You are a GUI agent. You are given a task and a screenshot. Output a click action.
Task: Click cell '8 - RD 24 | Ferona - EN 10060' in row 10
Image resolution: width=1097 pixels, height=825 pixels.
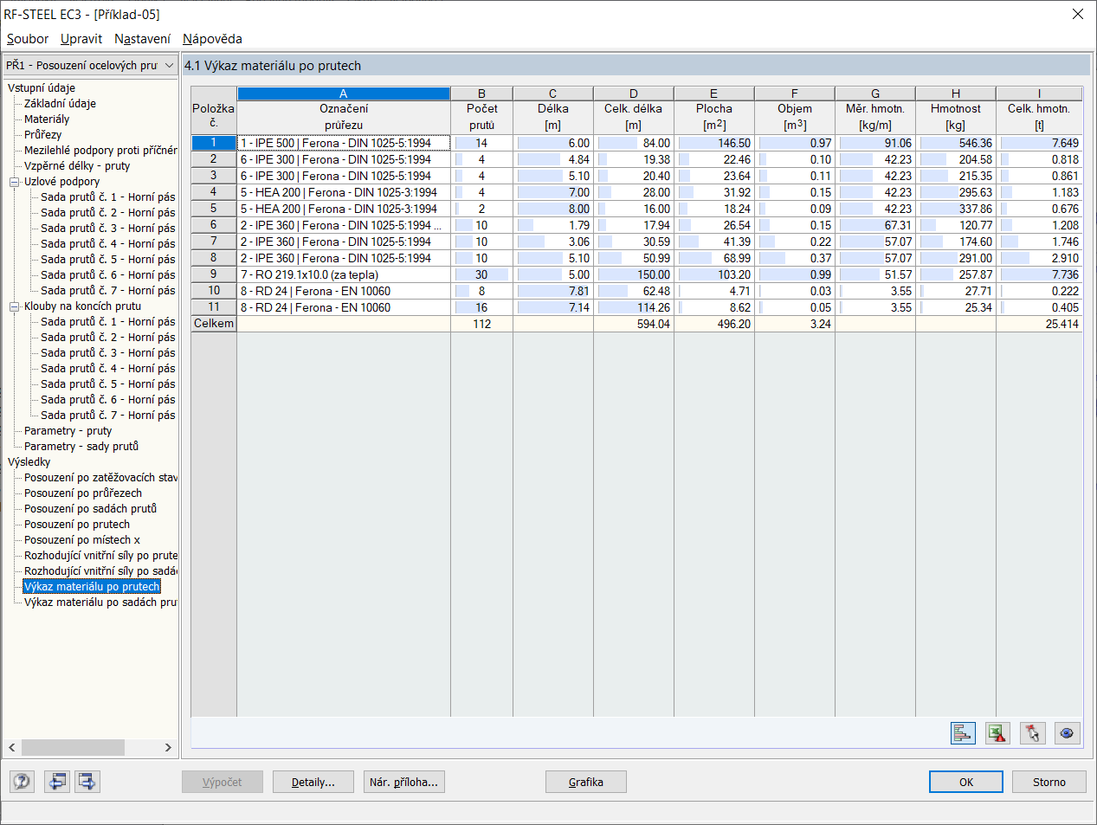pyautogui.click(x=344, y=291)
